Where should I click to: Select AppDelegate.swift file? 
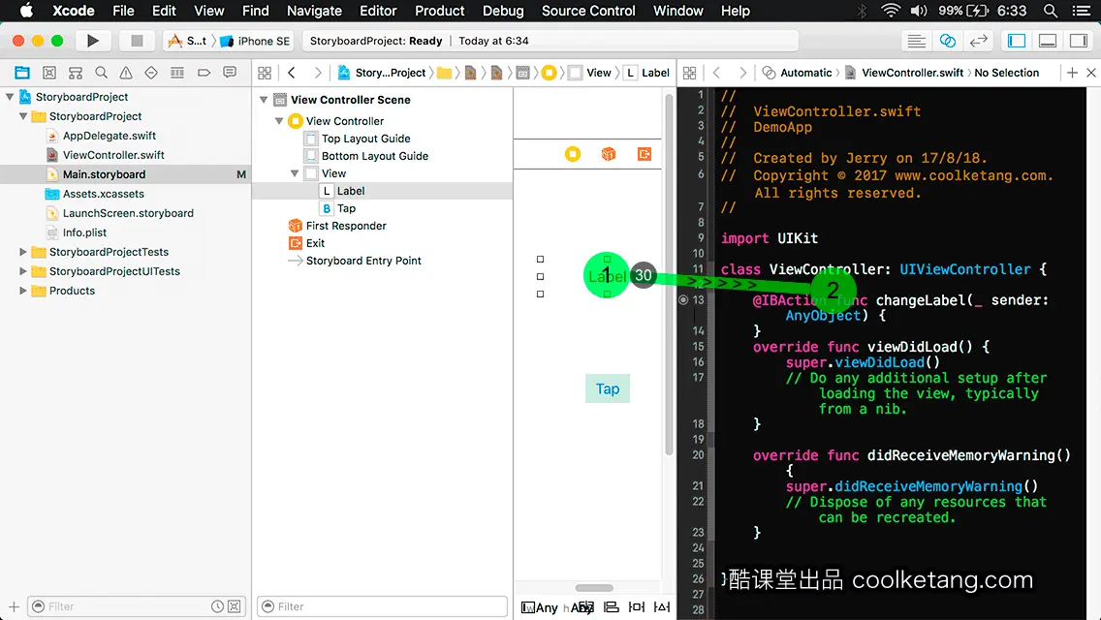tap(110, 136)
